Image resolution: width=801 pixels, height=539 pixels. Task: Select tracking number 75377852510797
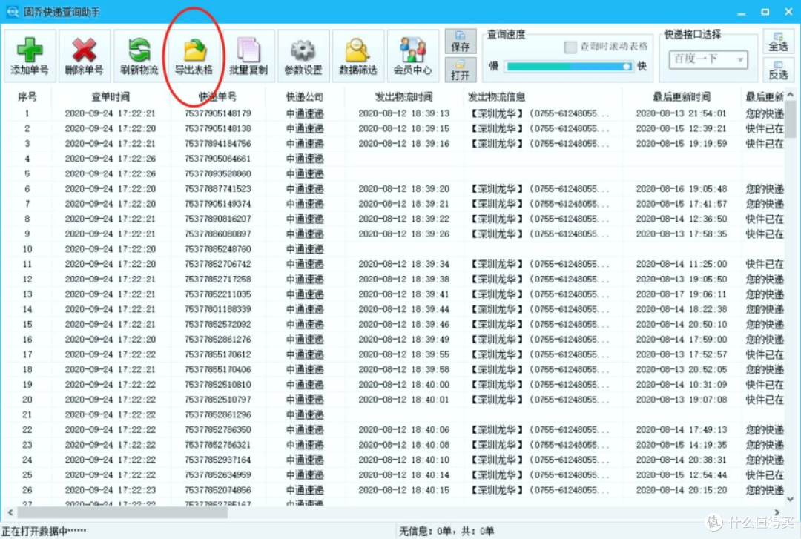pos(218,400)
